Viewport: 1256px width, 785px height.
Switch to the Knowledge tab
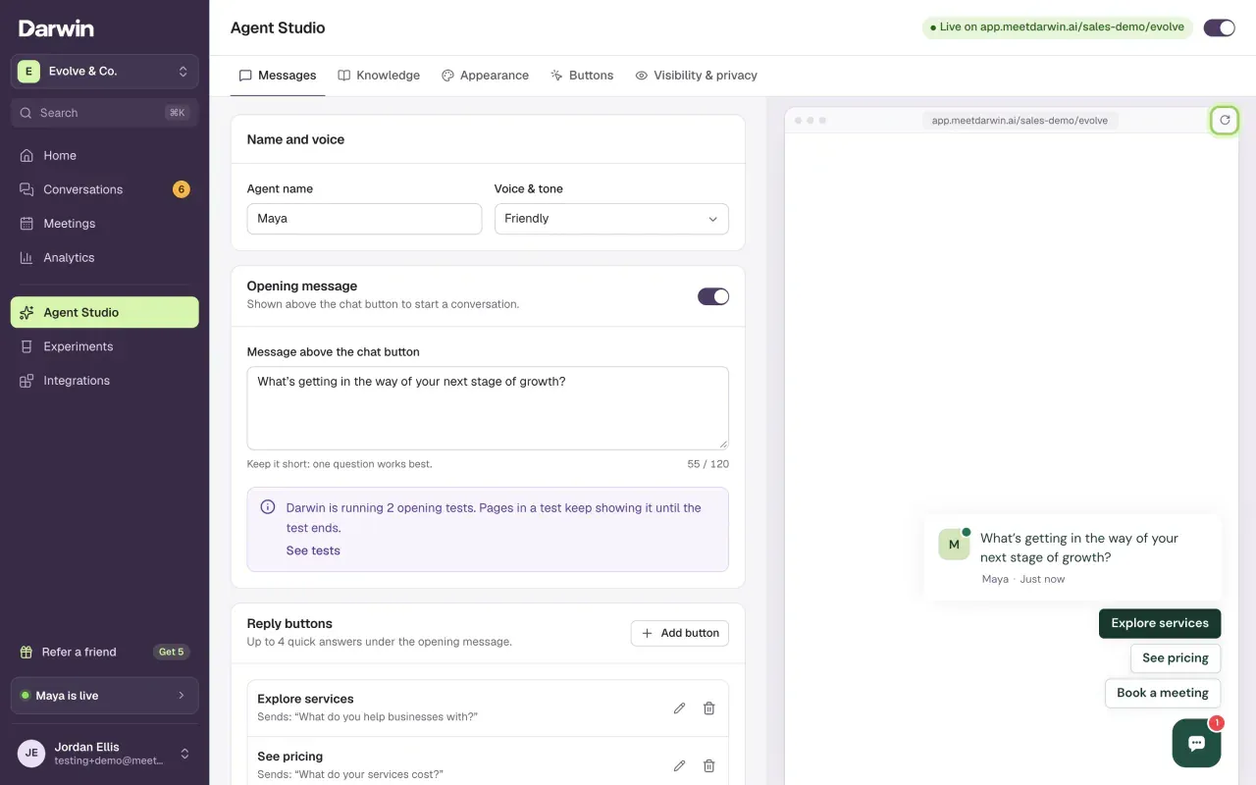pos(379,76)
